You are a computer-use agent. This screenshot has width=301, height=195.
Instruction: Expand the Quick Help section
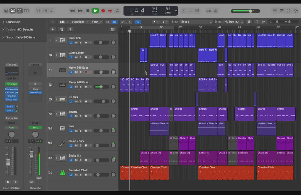pos(3,22)
